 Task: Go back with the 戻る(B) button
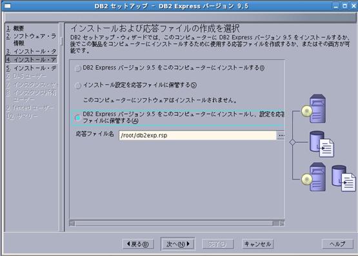[x=138, y=244]
